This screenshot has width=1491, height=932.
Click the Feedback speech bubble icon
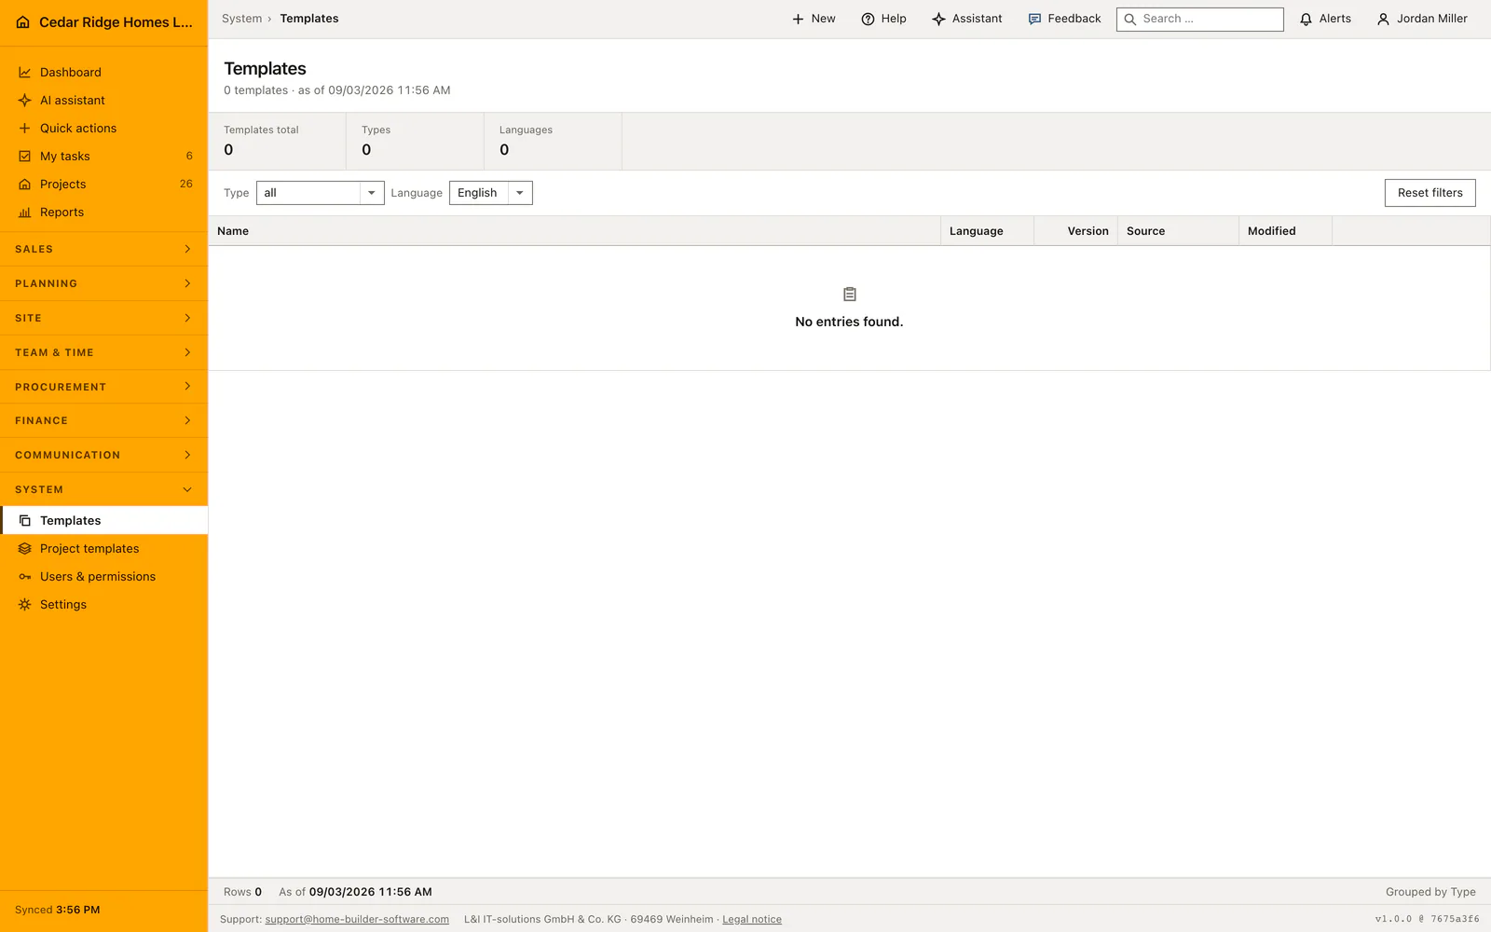pyautogui.click(x=1034, y=19)
